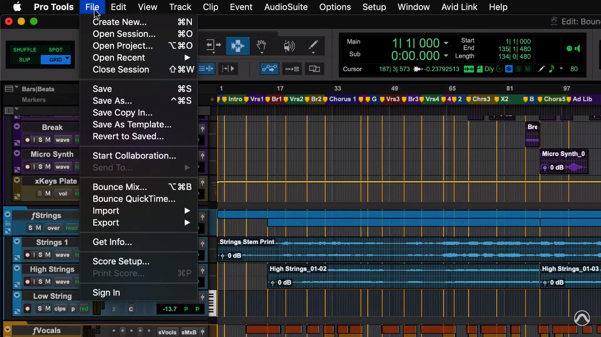Screen dimensions: 601x337
Task: Open the GRID mode dropdown
Action: point(67,58)
